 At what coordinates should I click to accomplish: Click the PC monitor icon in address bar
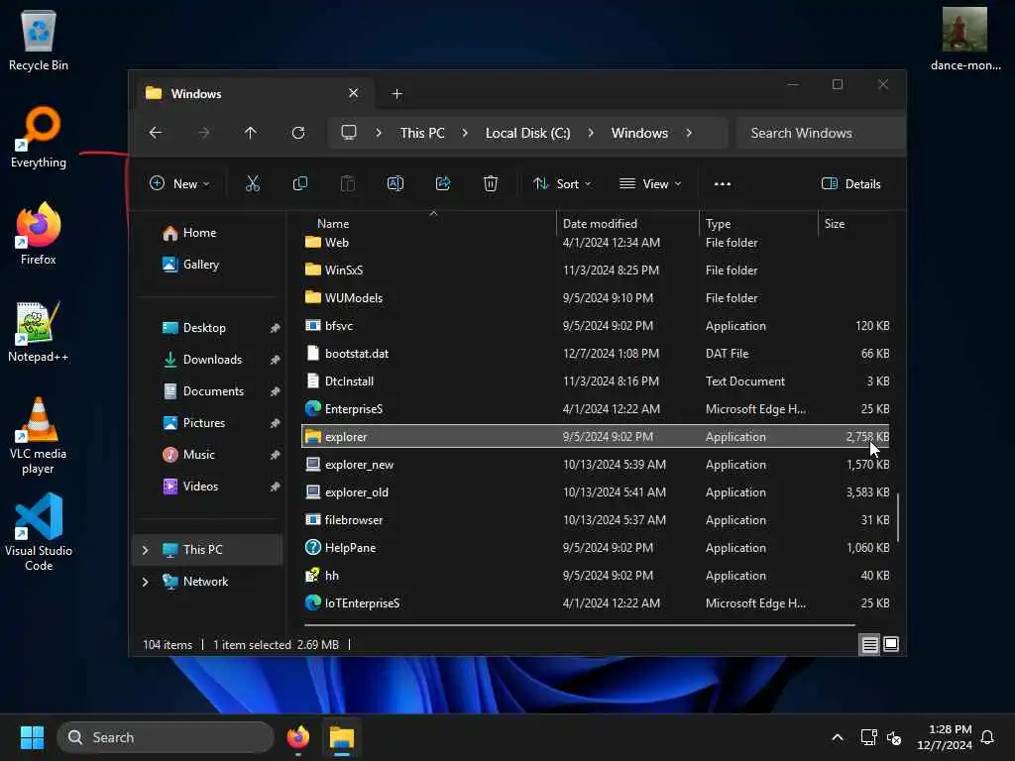click(x=349, y=133)
